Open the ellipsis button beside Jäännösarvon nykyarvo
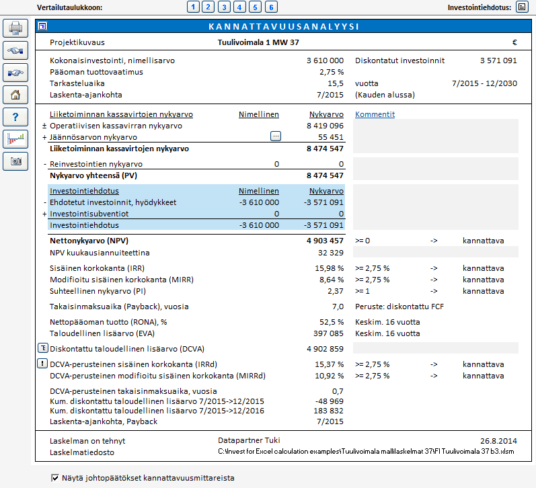Image resolution: width=536 pixels, height=488 pixels. click(276, 136)
